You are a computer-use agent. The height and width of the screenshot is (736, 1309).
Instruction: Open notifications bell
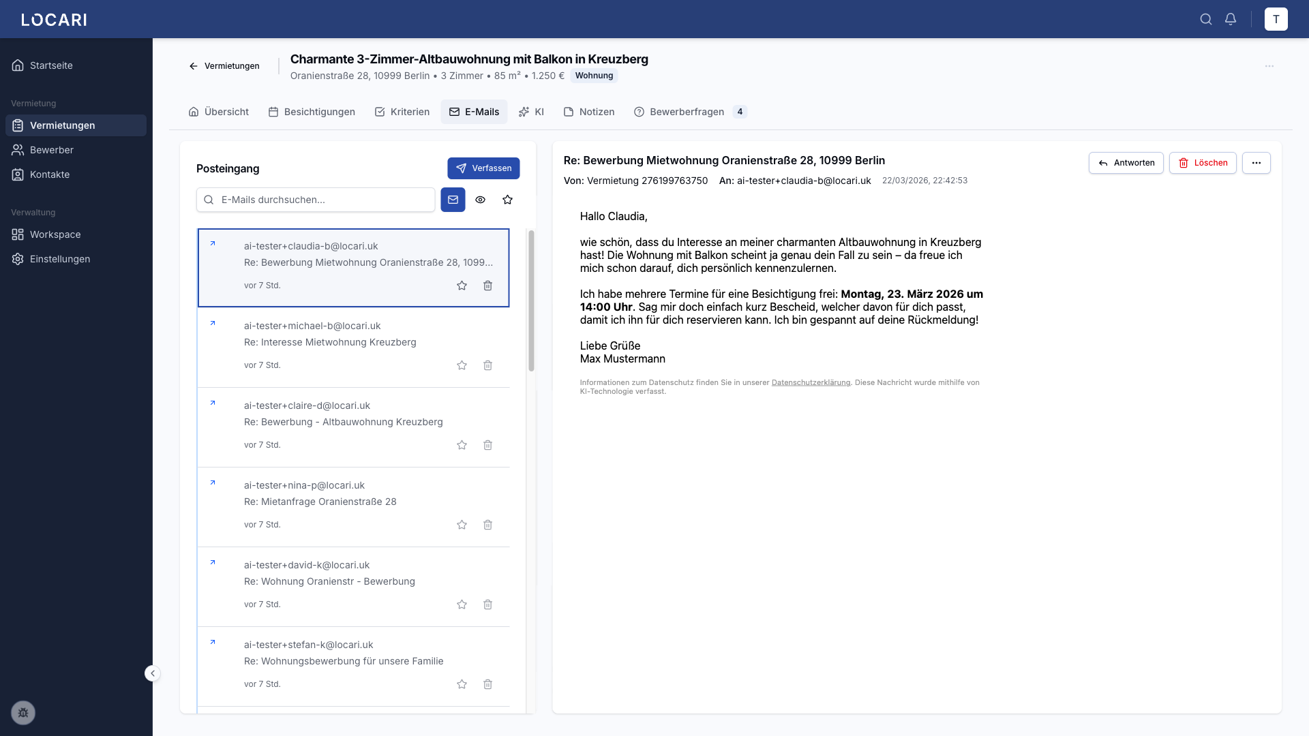[x=1231, y=19]
